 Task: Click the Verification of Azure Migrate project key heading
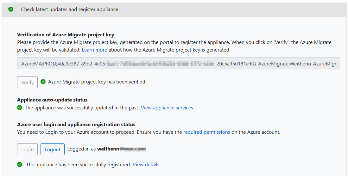click(66, 34)
